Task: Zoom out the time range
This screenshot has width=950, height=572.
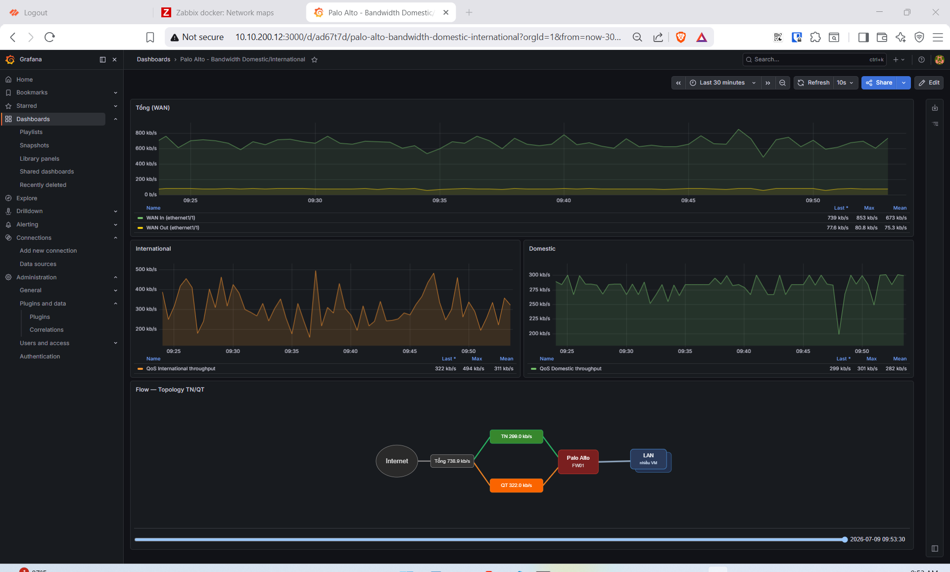Action: tap(782, 83)
